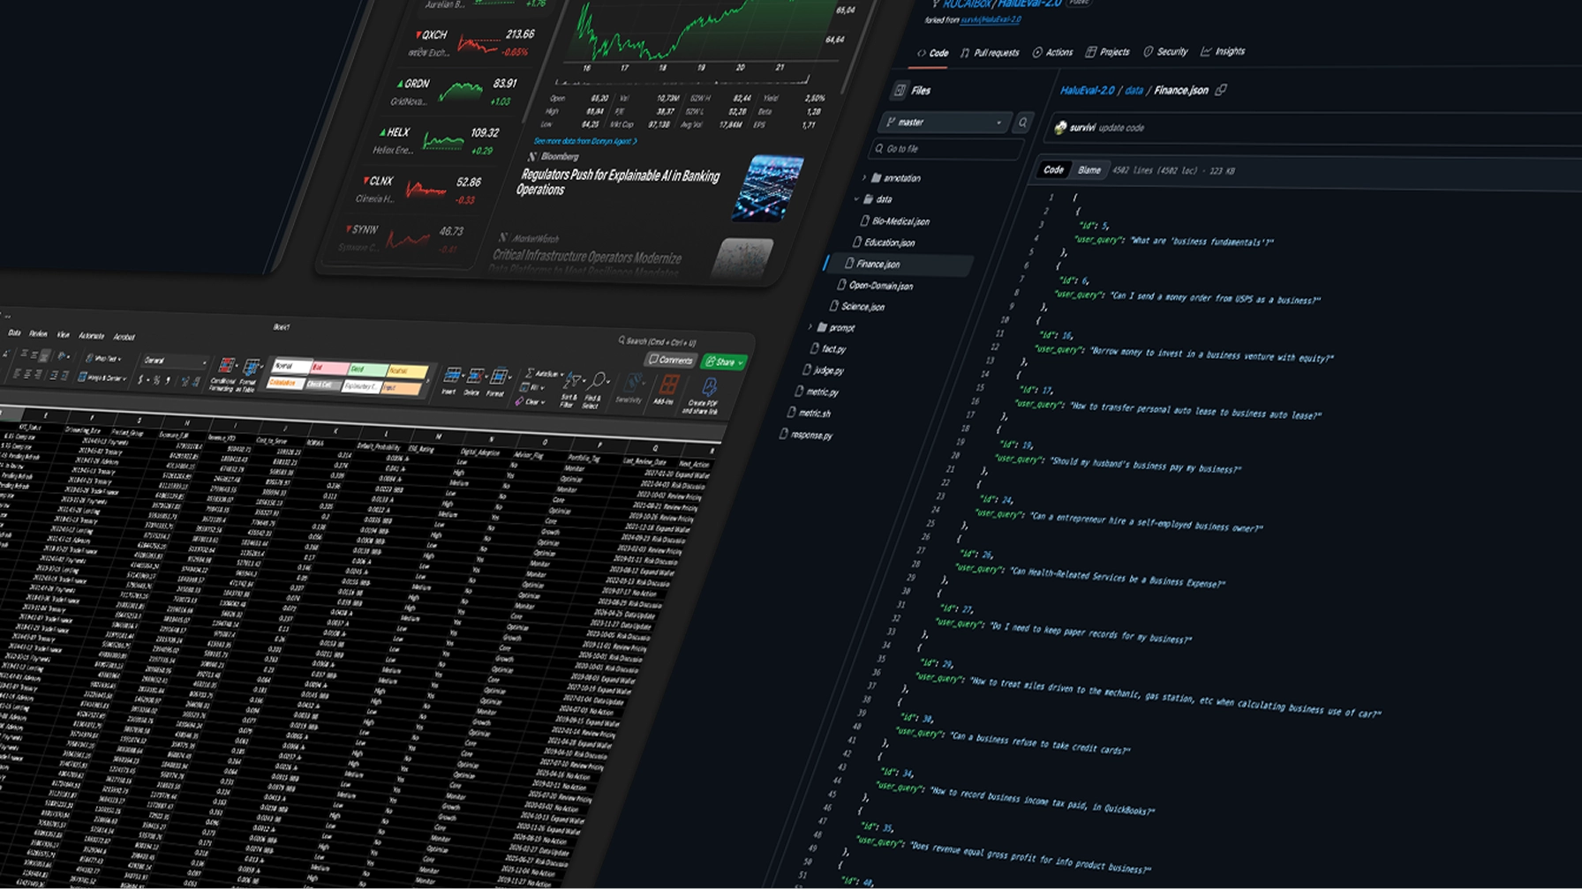
Task: Click the data breadcrumb link
Action: (x=1134, y=90)
